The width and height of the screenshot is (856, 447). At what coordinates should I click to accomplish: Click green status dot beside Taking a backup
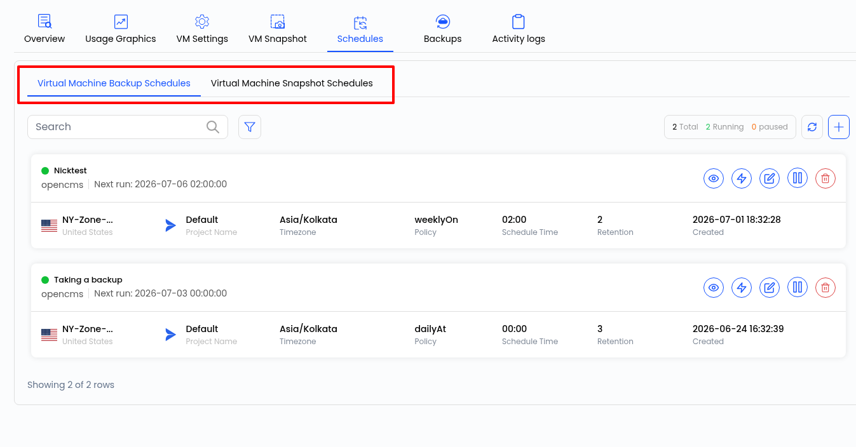45,280
